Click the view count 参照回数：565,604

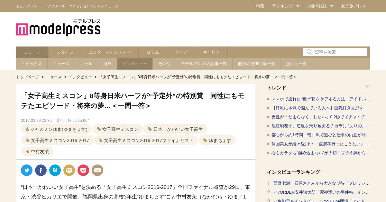(73, 121)
